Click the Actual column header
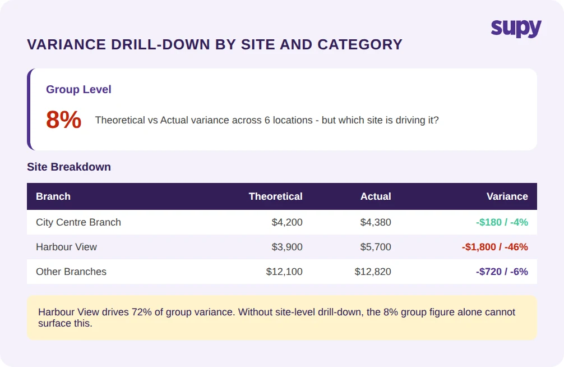The width and height of the screenshot is (564, 367). pos(376,196)
